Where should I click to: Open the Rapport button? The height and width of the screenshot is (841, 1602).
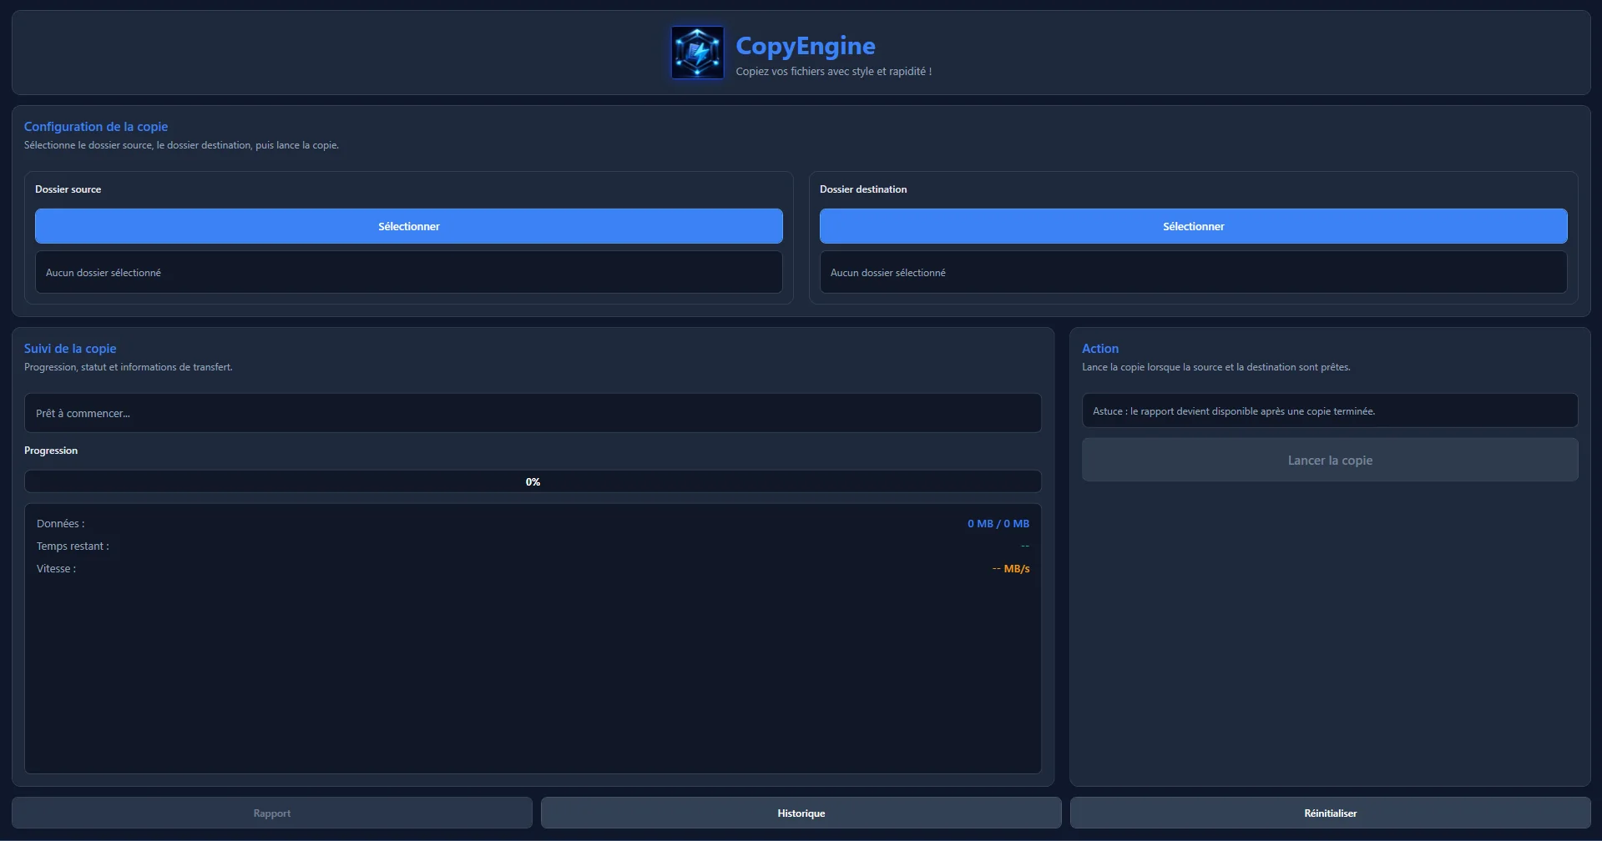coord(272,813)
